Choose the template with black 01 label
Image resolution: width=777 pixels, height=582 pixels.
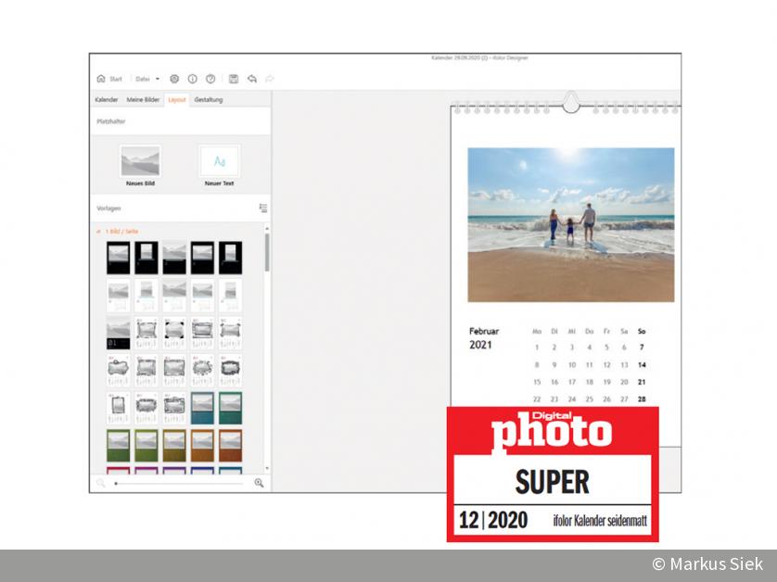click(x=119, y=334)
